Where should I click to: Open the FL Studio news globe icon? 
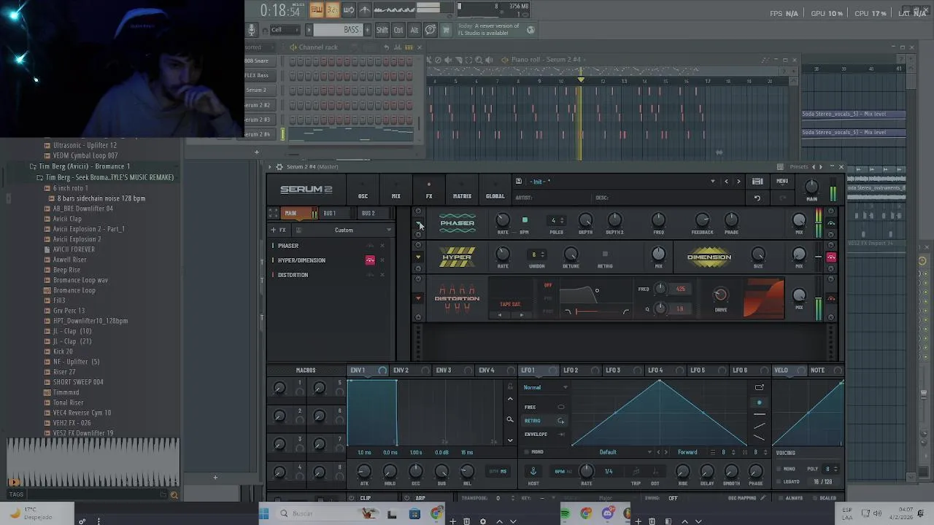(530, 30)
